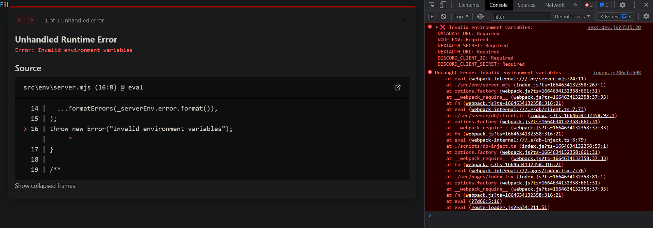This screenshot has width=653, height=228.
Task: Show the console sidebar
Action: coord(432,16)
